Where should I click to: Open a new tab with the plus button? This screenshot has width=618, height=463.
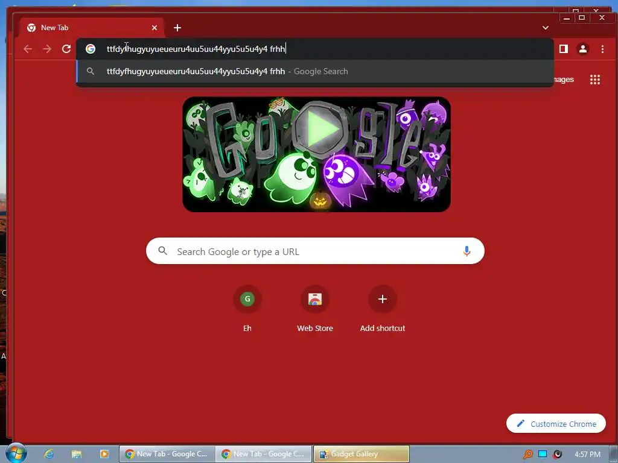pyautogui.click(x=177, y=28)
